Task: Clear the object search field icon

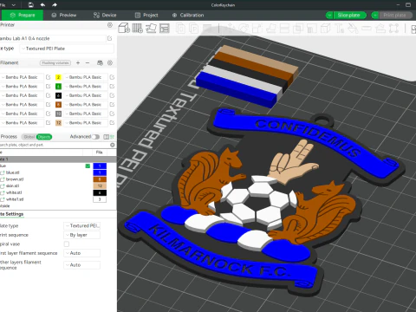Action: pyautogui.click(x=113, y=145)
